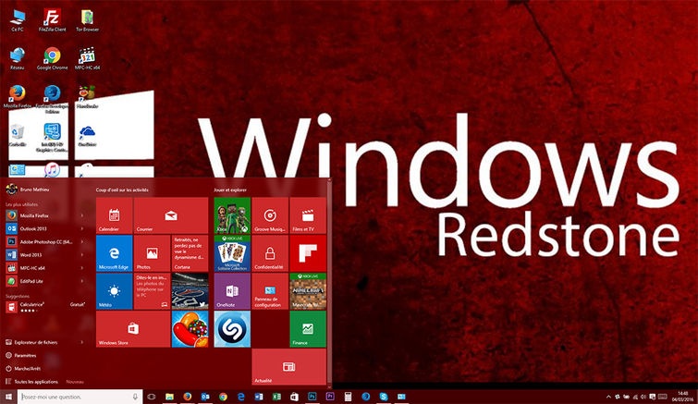The height and width of the screenshot is (404, 698).
Task: Expand the MPC-HC x64 jump list arrow
Action: coord(82,268)
